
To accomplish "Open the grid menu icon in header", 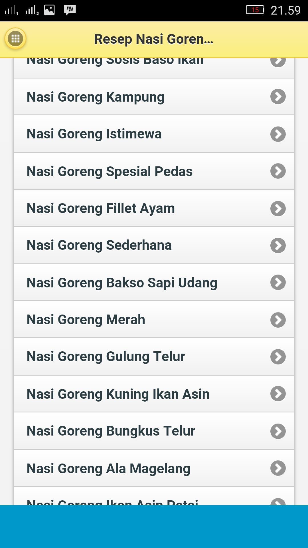I will pos(15,39).
